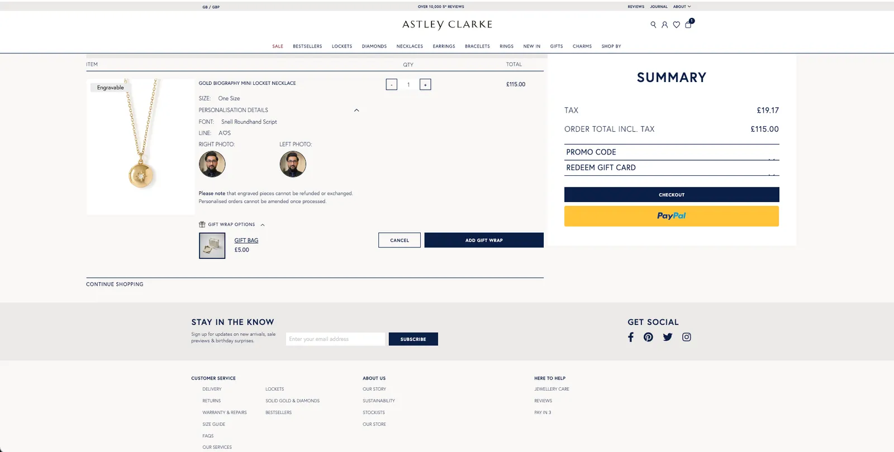
Task: Visit the Twitter social icon
Action: 668,337
